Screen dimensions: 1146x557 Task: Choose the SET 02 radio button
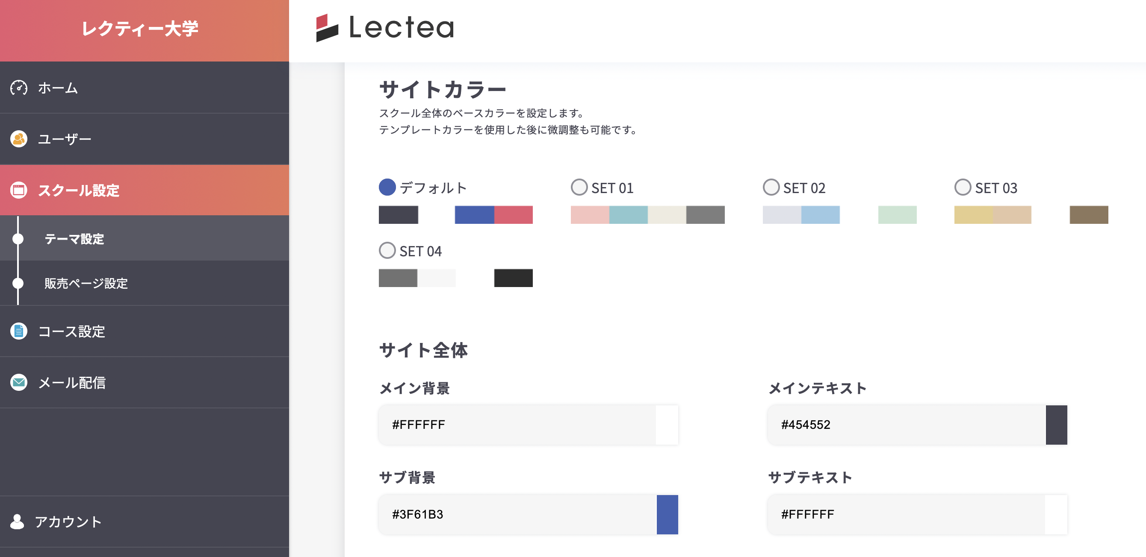pyautogui.click(x=771, y=187)
